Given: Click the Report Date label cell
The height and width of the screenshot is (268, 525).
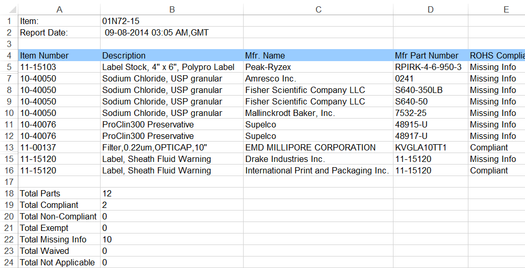Looking at the screenshot, I should [x=59, y=33].
